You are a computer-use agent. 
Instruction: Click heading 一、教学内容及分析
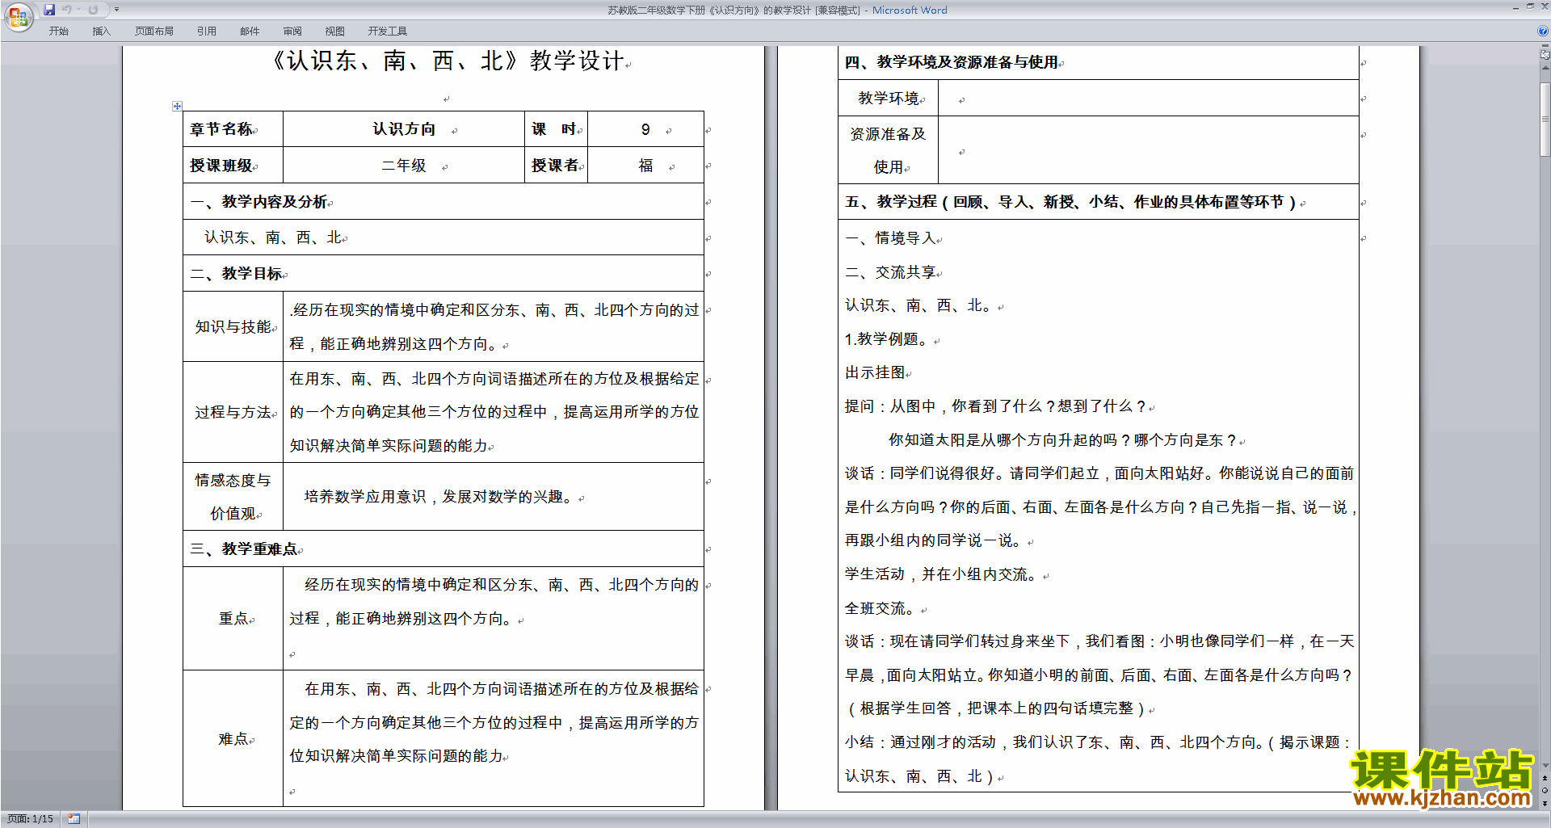pos(261,202)
